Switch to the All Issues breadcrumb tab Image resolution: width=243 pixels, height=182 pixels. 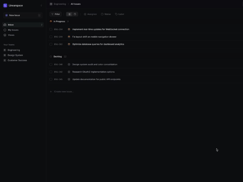(75, 4)
